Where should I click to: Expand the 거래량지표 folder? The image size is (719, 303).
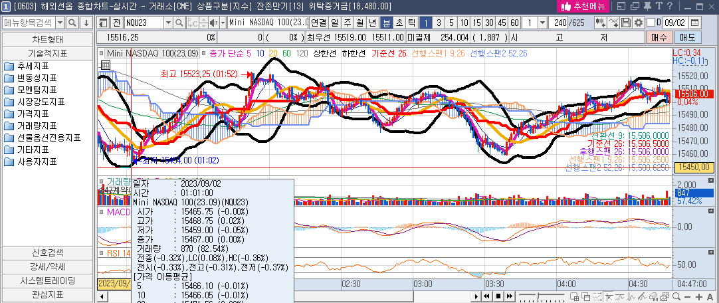(31, 126)
